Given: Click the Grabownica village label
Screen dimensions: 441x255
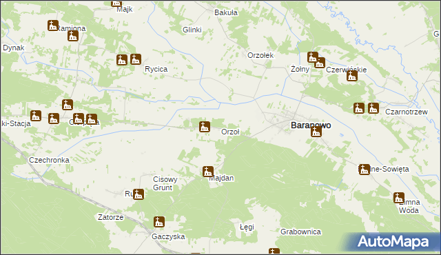Looking at the screenshot, I should pyautogui.click(x=300, y=232).
